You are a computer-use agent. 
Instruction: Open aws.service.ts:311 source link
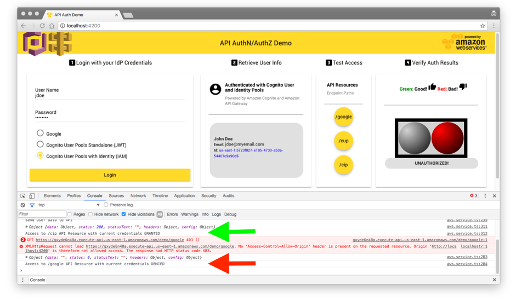point(467,226)
